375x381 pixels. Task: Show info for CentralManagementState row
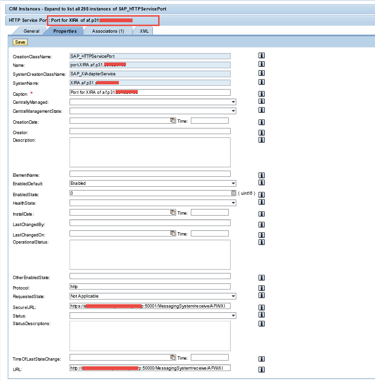pyautogui.click(x=261, y=110)
